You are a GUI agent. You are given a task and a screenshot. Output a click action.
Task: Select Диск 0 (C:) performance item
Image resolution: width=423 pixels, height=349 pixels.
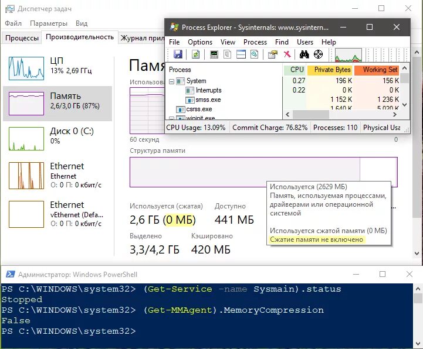click(x=57, y=138)
